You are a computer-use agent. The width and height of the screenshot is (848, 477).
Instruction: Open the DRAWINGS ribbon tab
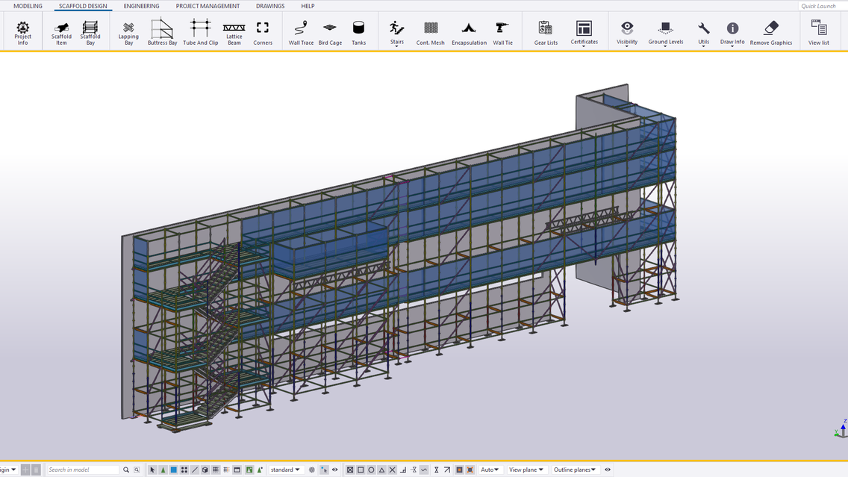[x=269, y=6]
